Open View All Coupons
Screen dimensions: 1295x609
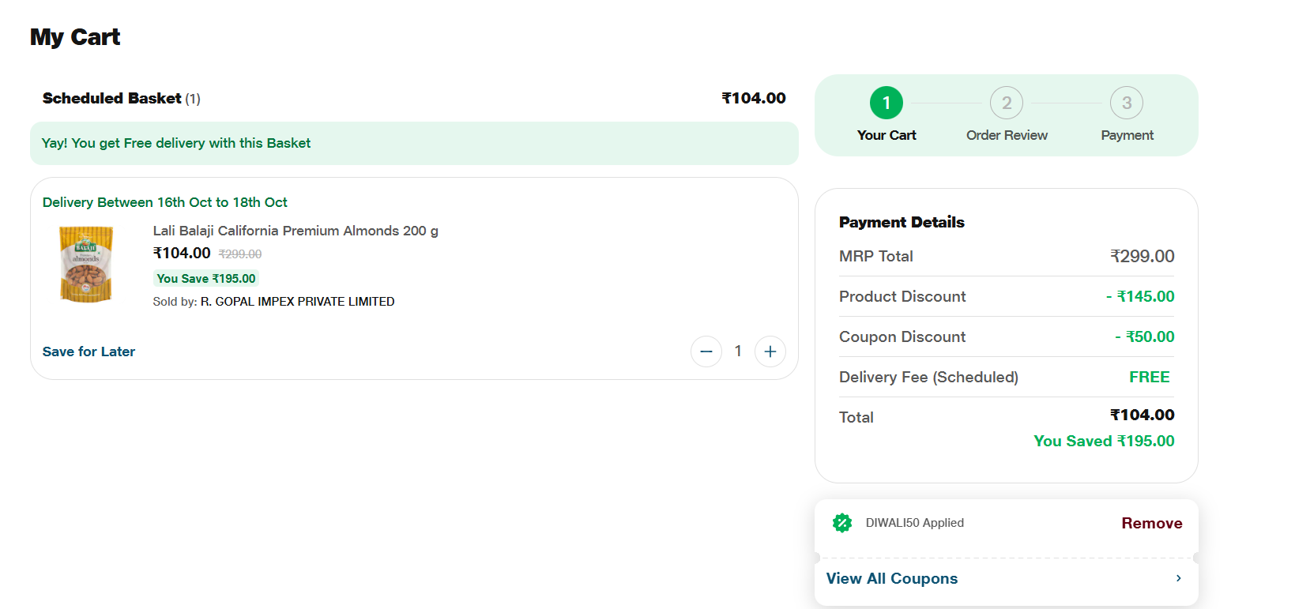click(x=892, y=578)
